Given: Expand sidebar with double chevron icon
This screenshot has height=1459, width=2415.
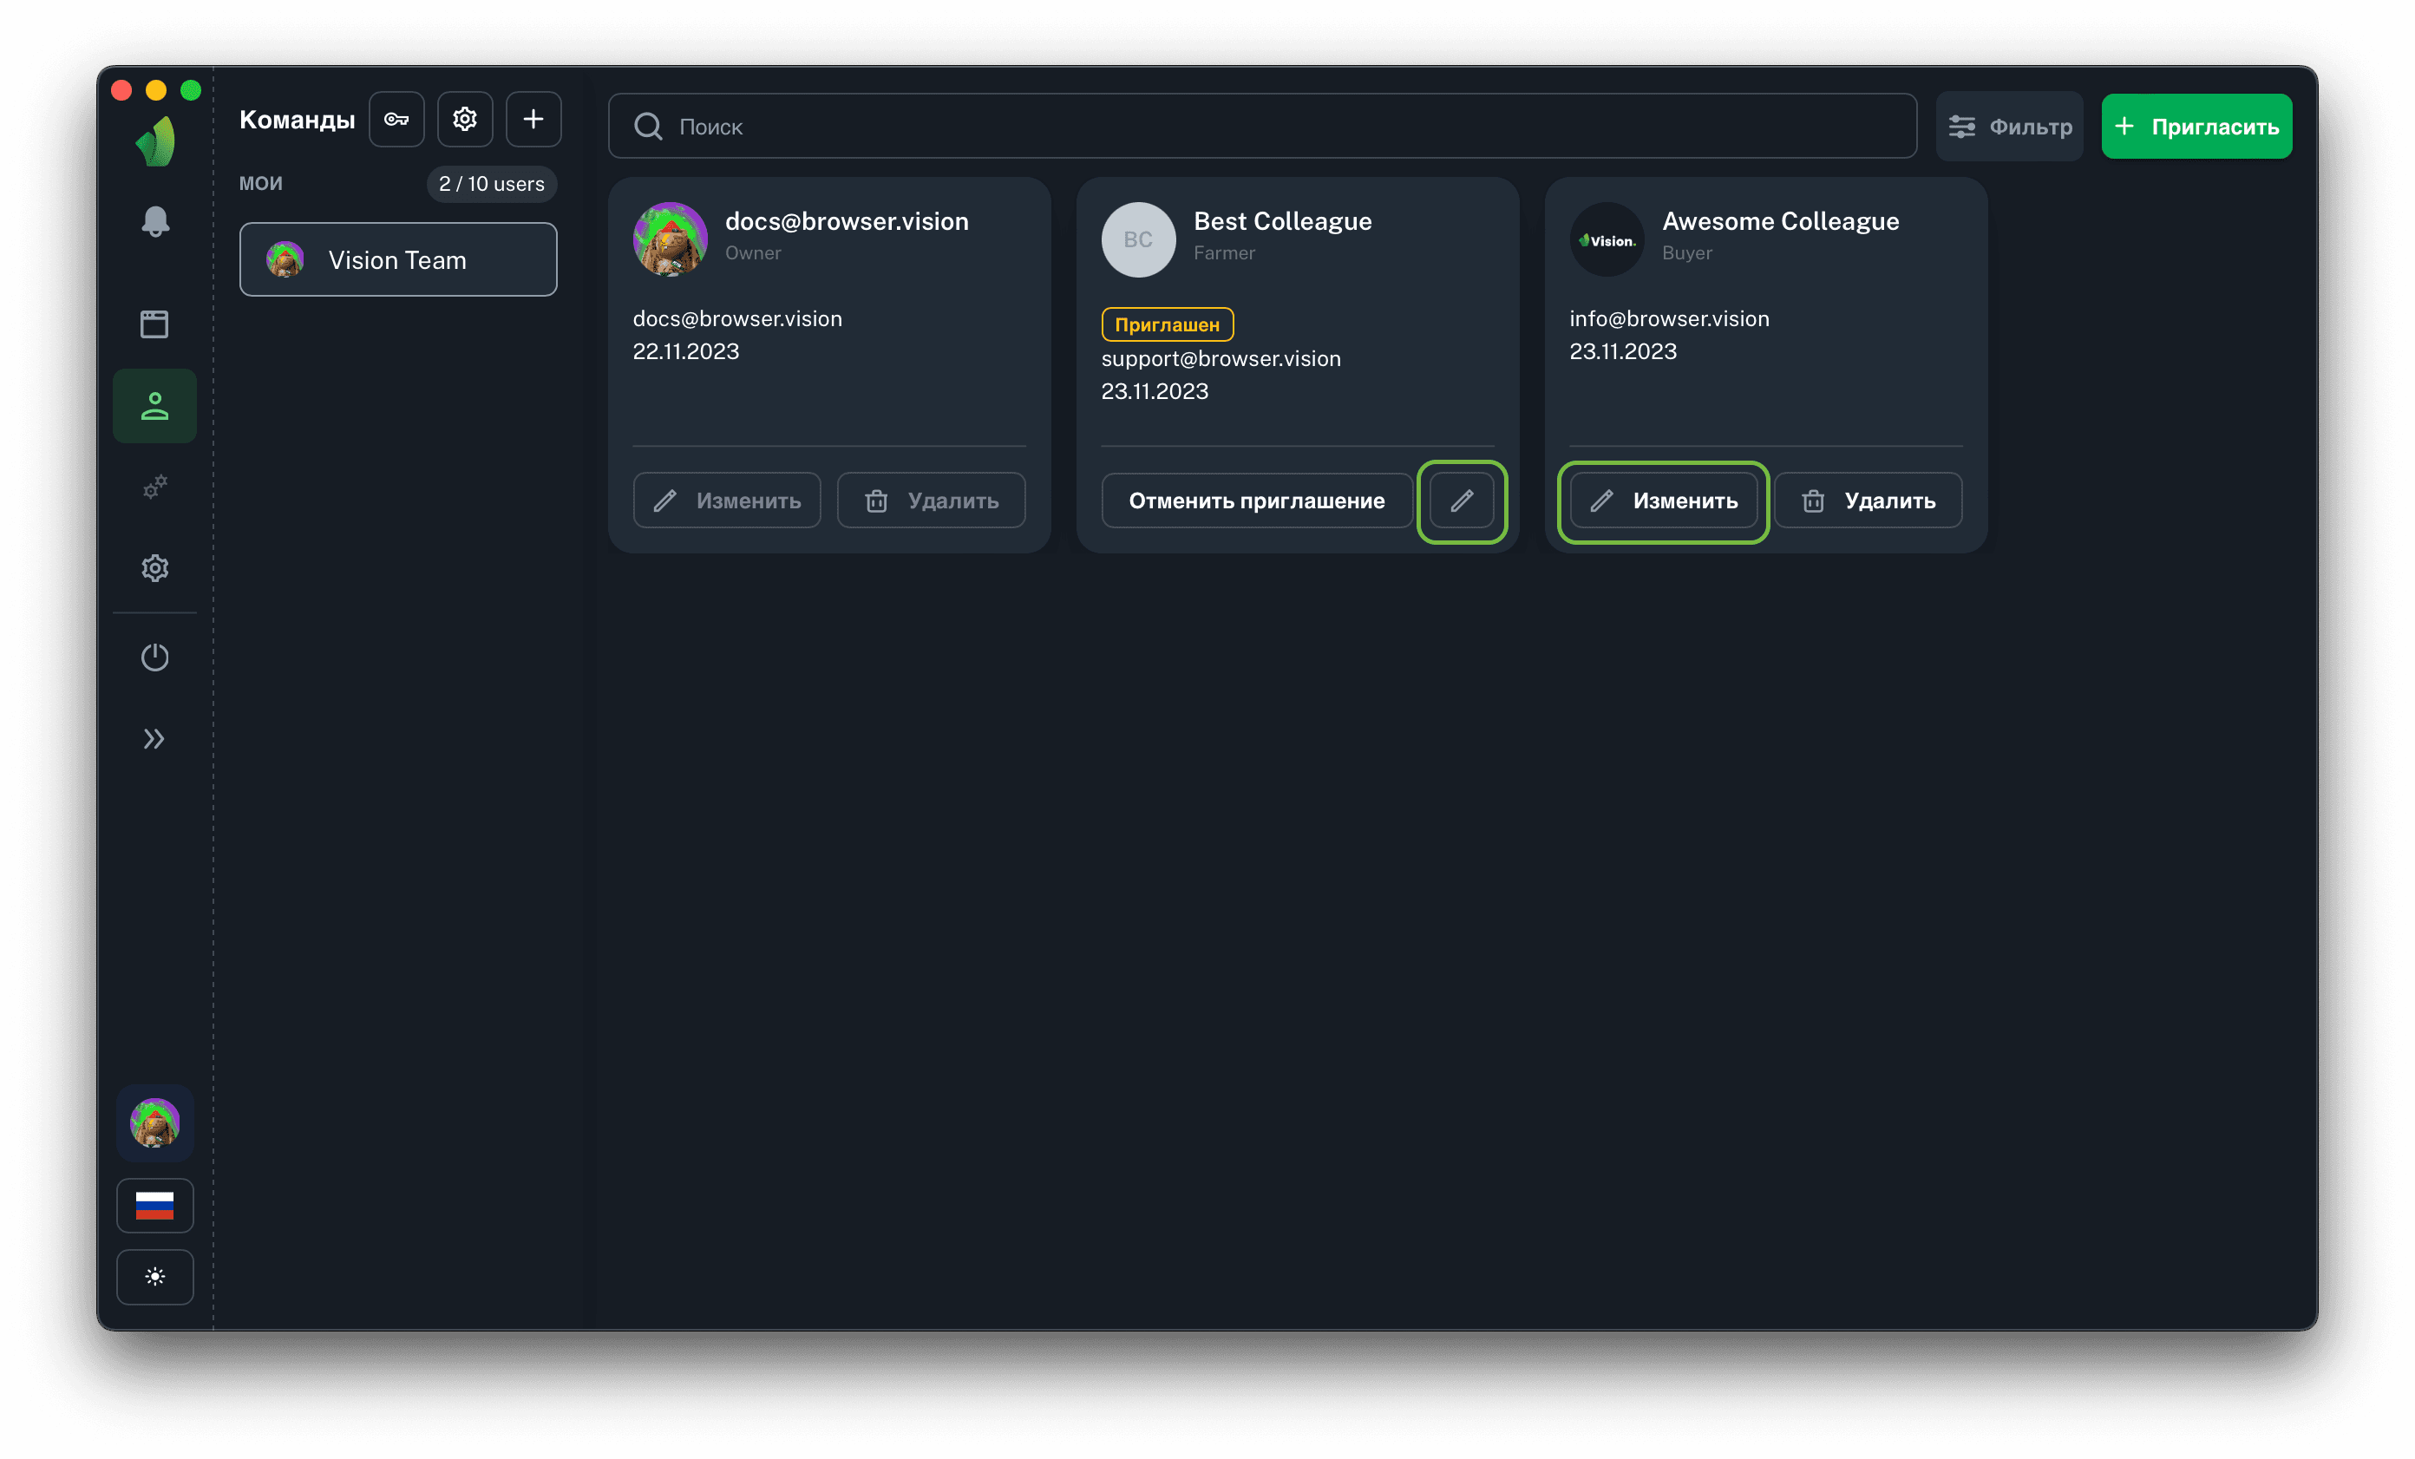Looking at the screenshot, I should (155, 739).
